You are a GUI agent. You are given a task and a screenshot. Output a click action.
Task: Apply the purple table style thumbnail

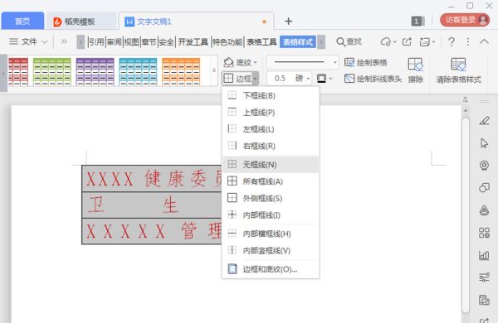[x=95, y=72]
